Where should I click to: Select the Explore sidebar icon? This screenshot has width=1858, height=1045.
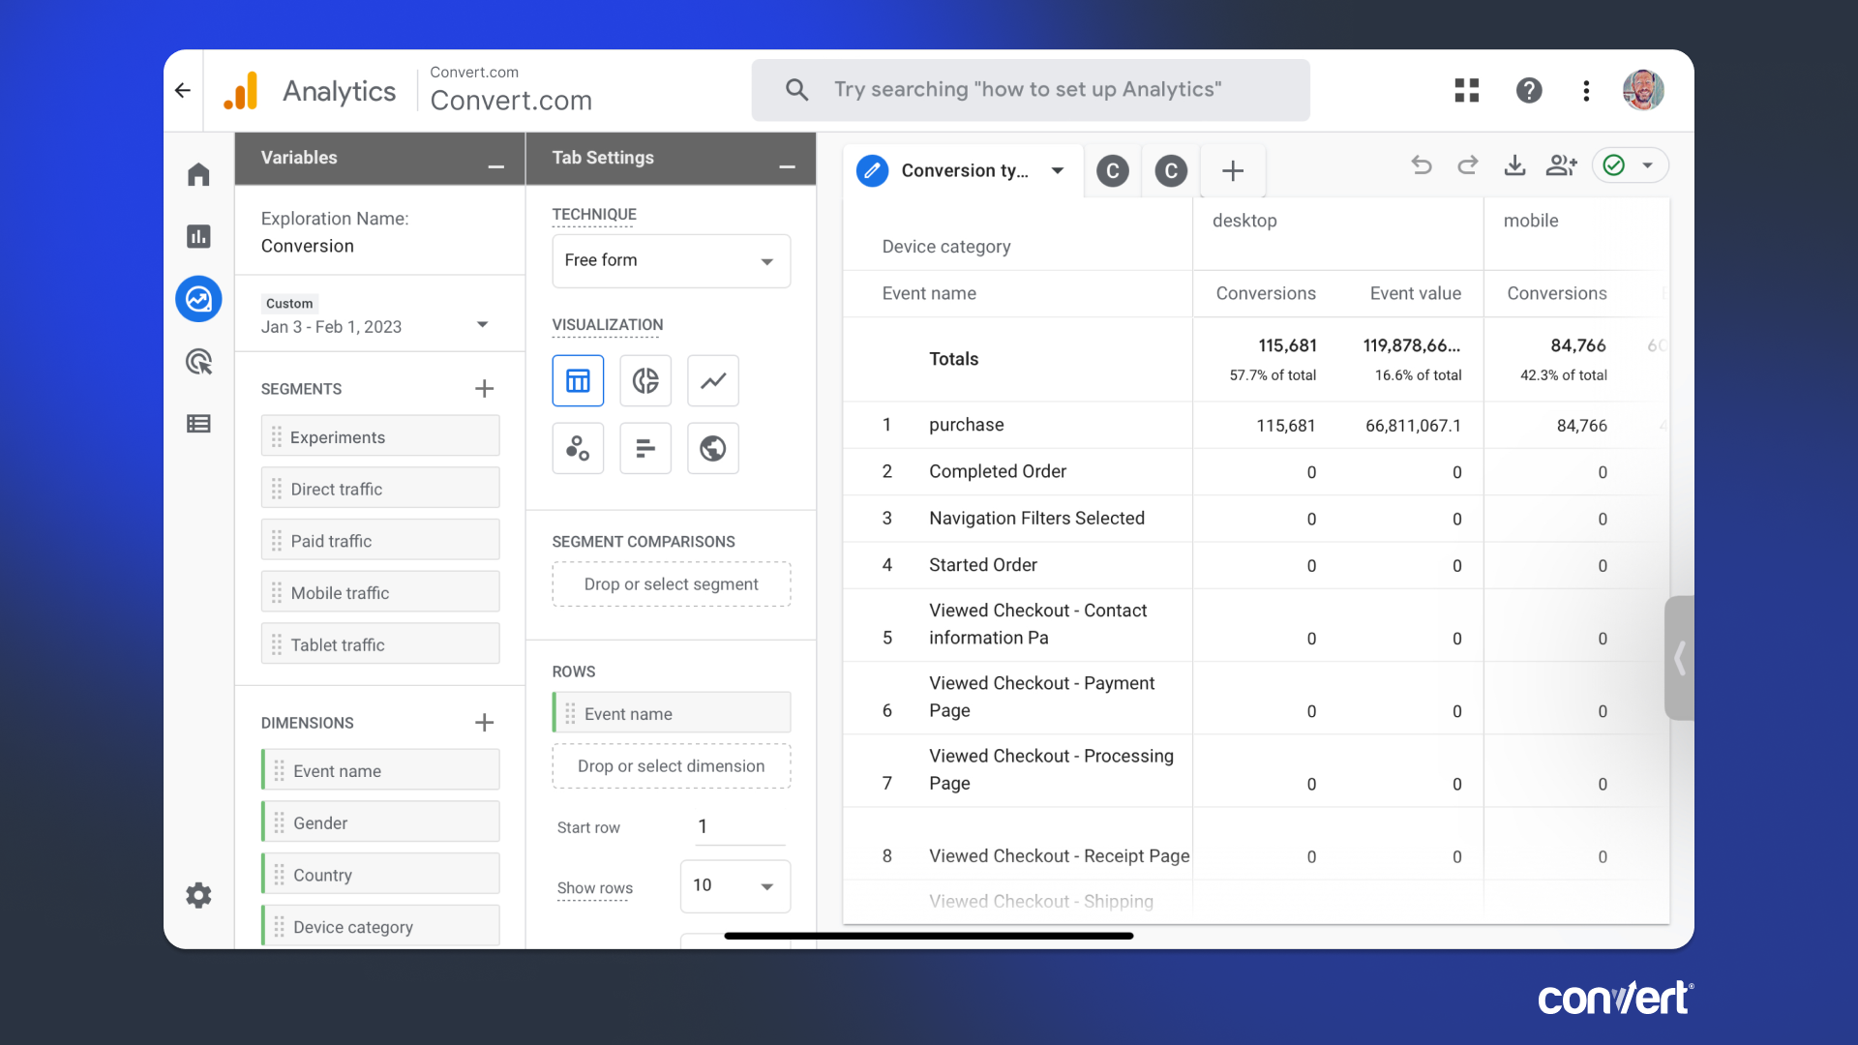[x=198, y=299]
